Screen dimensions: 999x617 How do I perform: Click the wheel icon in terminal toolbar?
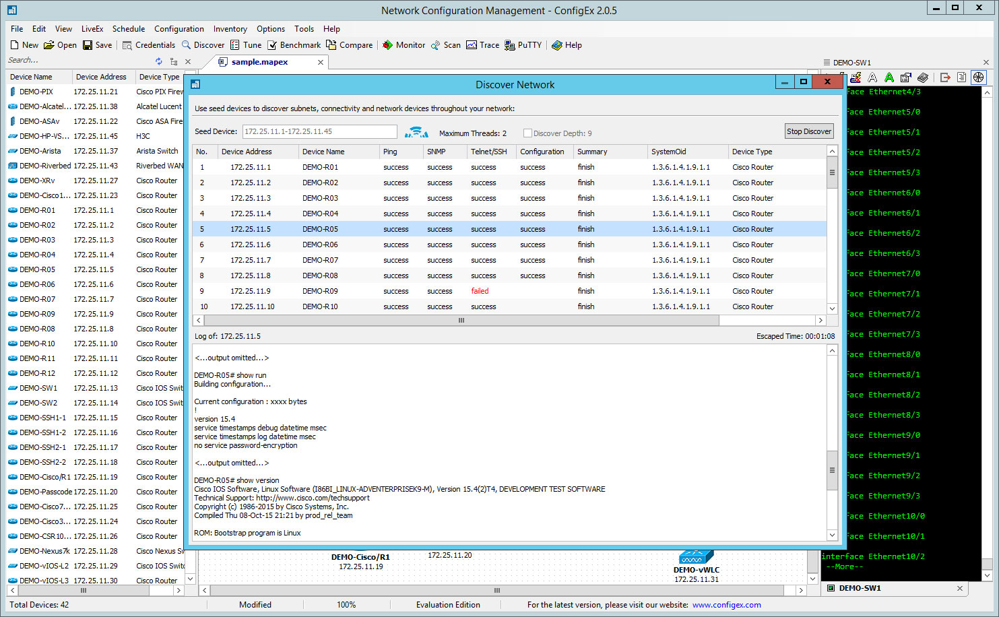pos(978,77)
